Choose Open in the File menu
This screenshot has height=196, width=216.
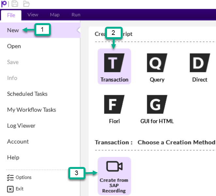coord(14,46)
